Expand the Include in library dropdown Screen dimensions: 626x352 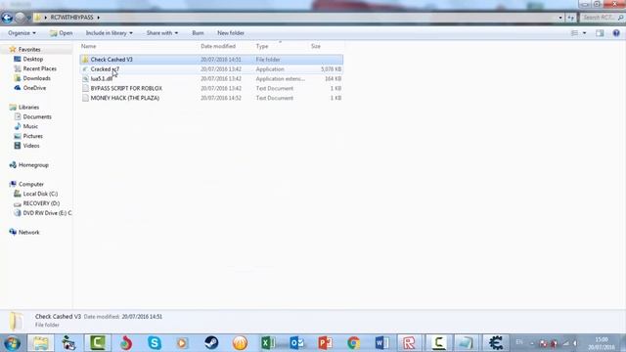tap(109, 33)
